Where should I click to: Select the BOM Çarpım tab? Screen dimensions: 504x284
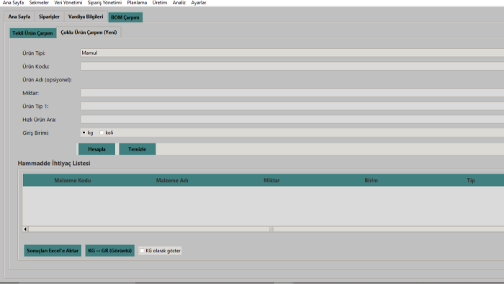pyautogui.click(x=125, y=17)
